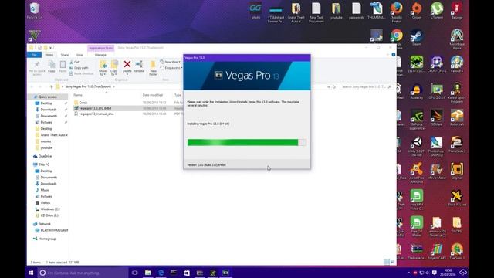
Task: Open the Task View button on taskbar
Action: tap(134, 273)
